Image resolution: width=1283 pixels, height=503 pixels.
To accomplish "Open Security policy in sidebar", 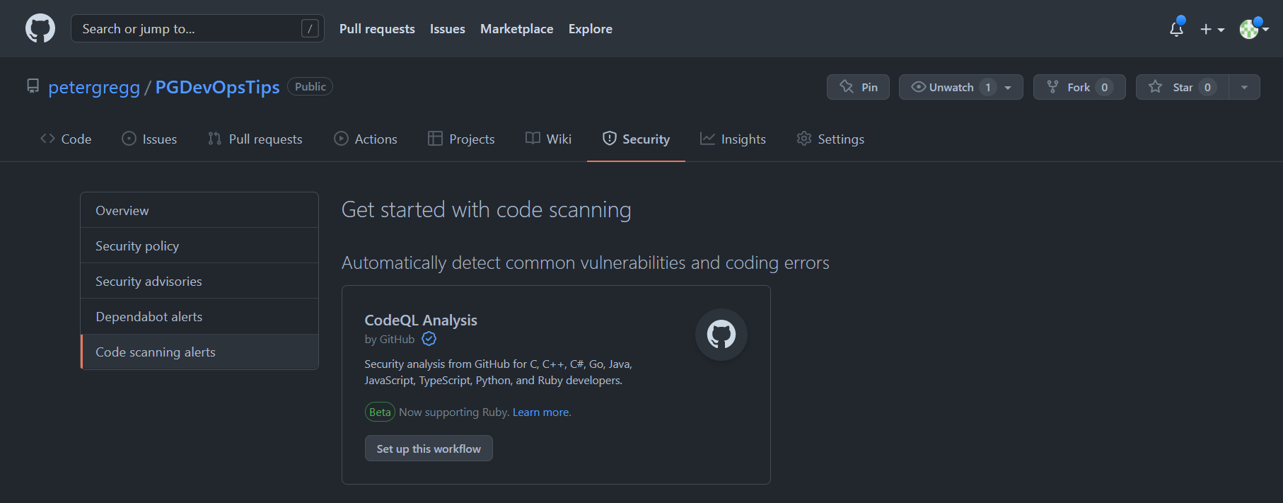I will pos(199,245).
